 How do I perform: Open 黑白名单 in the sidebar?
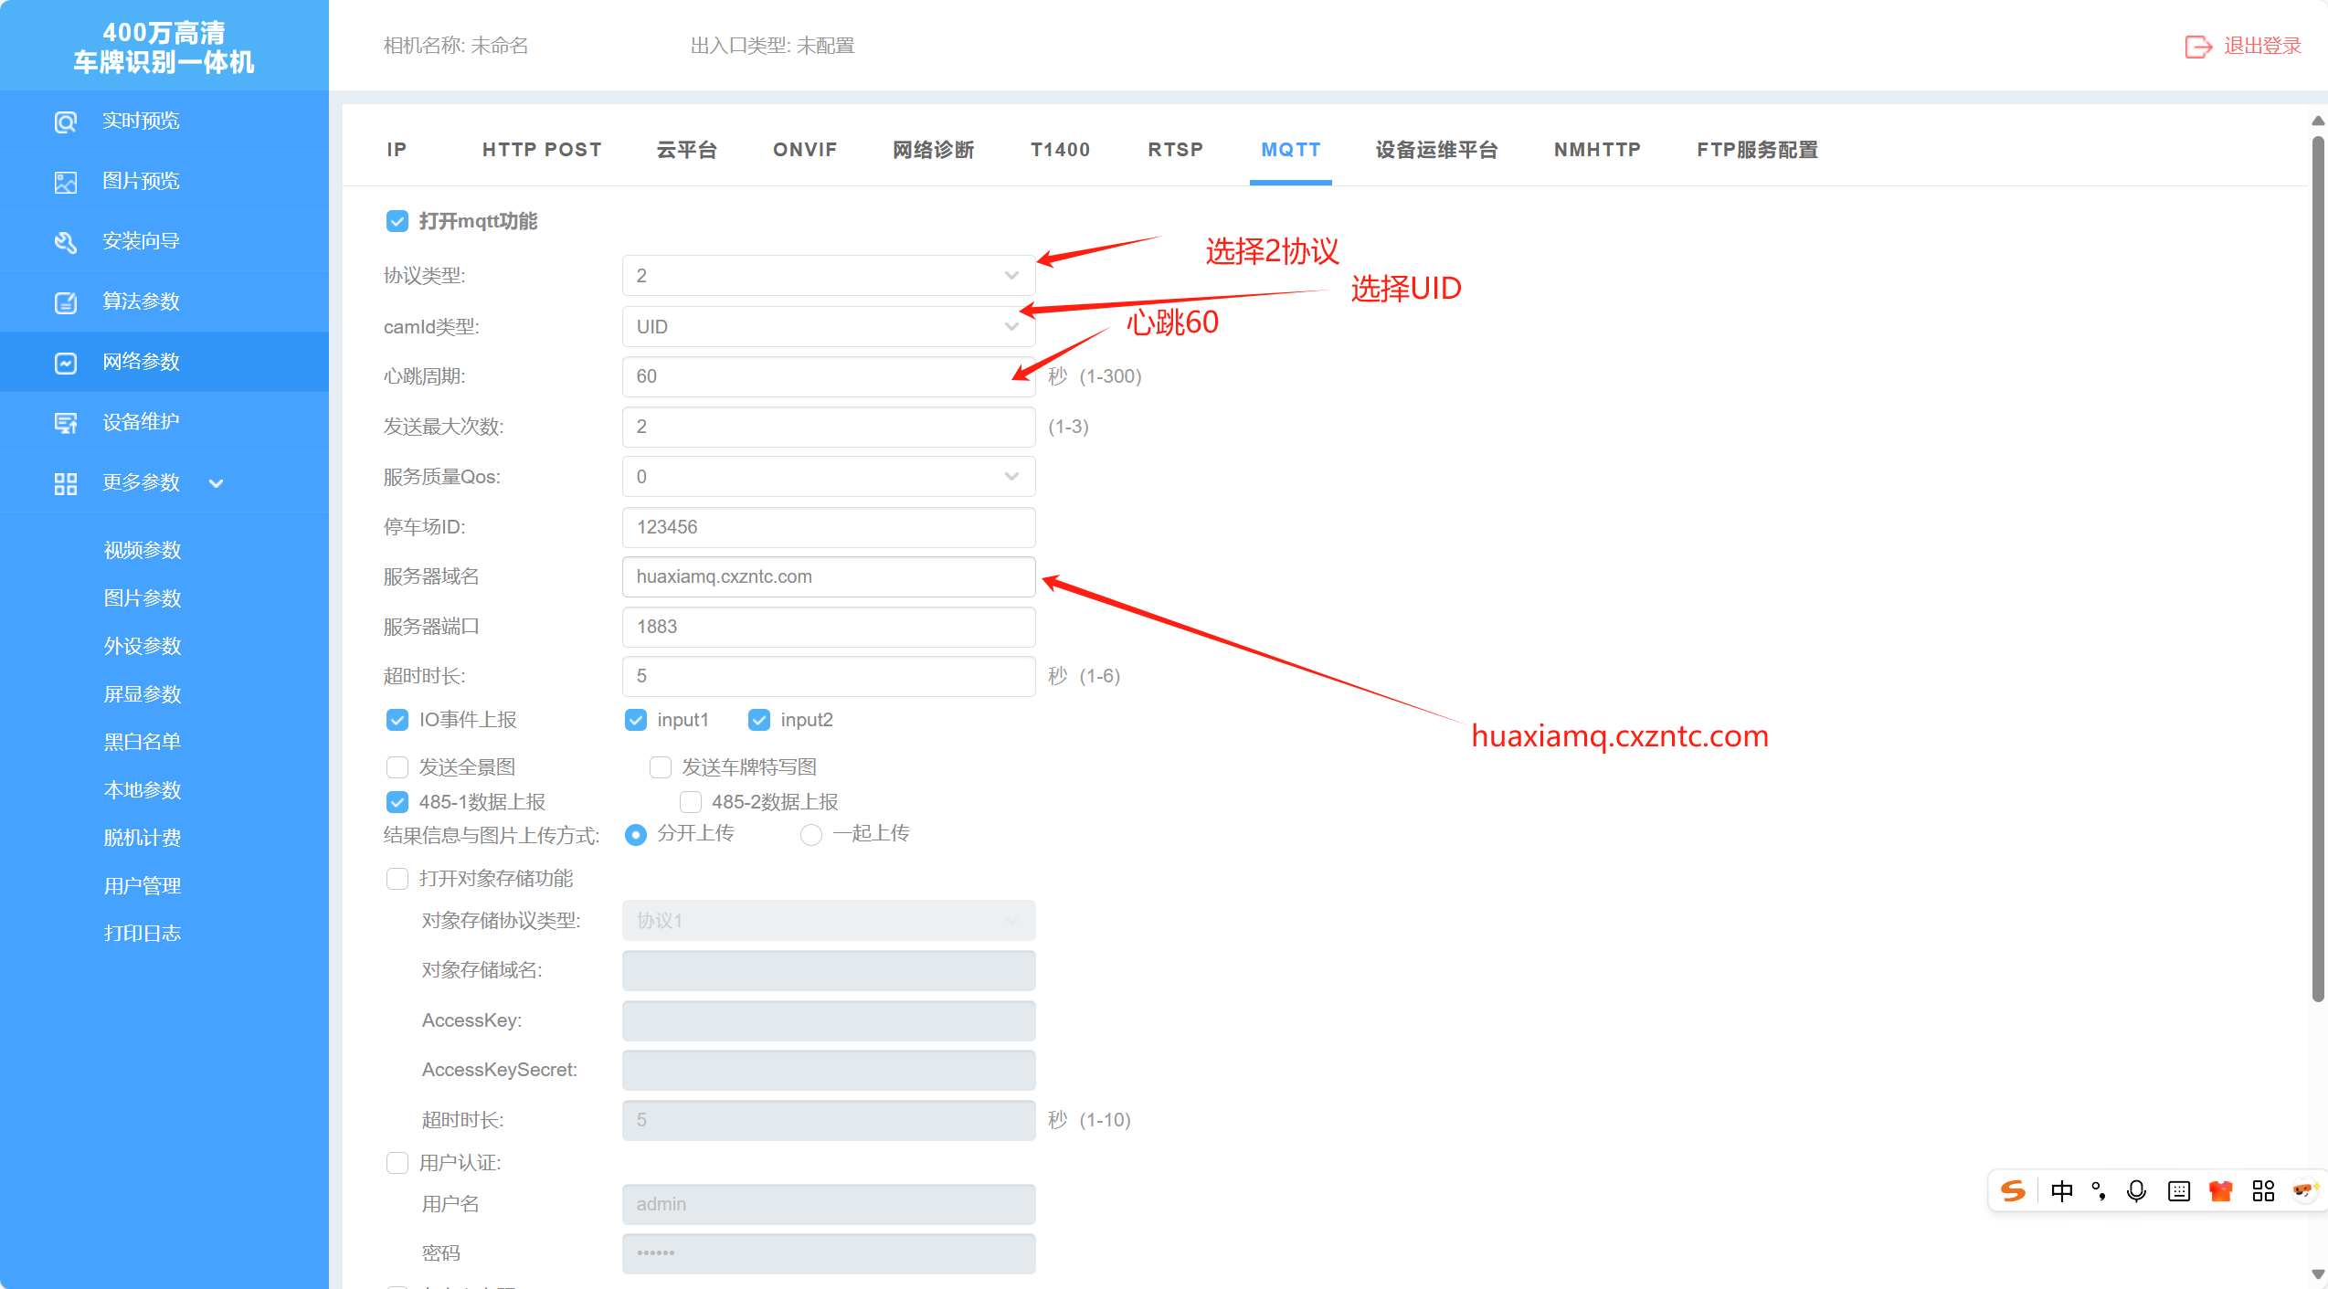143,742
